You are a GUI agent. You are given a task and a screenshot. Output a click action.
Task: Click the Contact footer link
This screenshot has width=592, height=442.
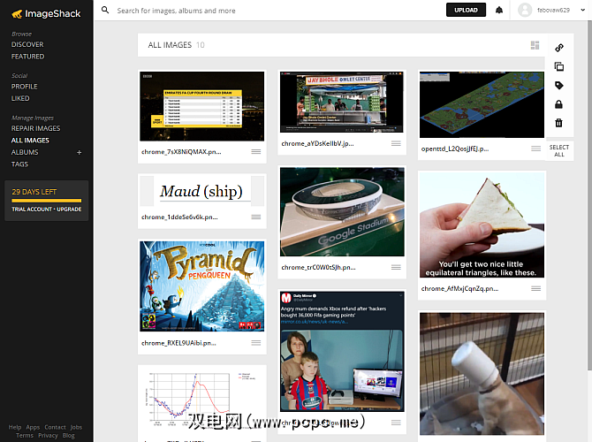55,427
